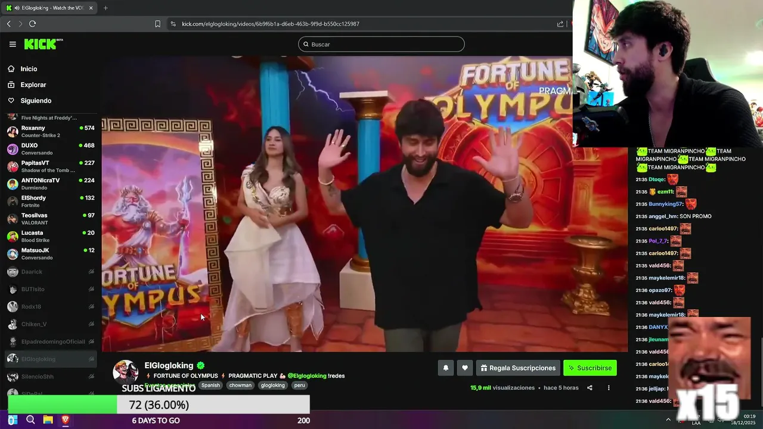Screen dimensions: 763x429
Task: Open offline BUTIsito channel in sidebar
Action: (x=50, y=289)
